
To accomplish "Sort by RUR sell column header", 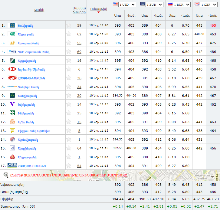I will click(x=186, y=15).
